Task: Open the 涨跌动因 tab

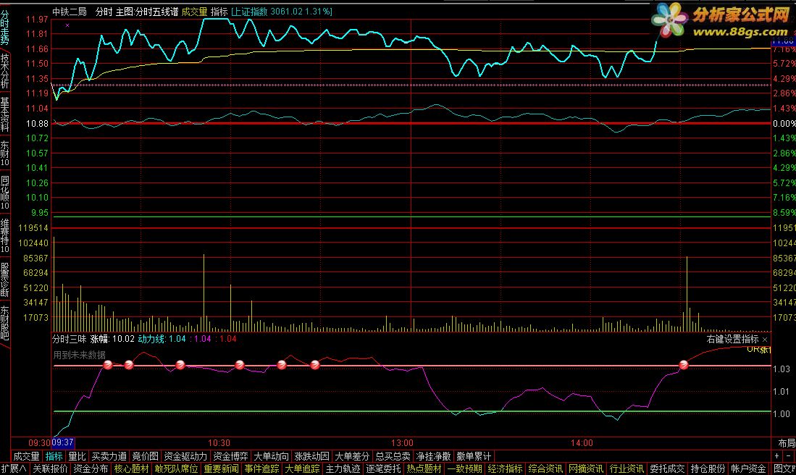Action: 311,455
